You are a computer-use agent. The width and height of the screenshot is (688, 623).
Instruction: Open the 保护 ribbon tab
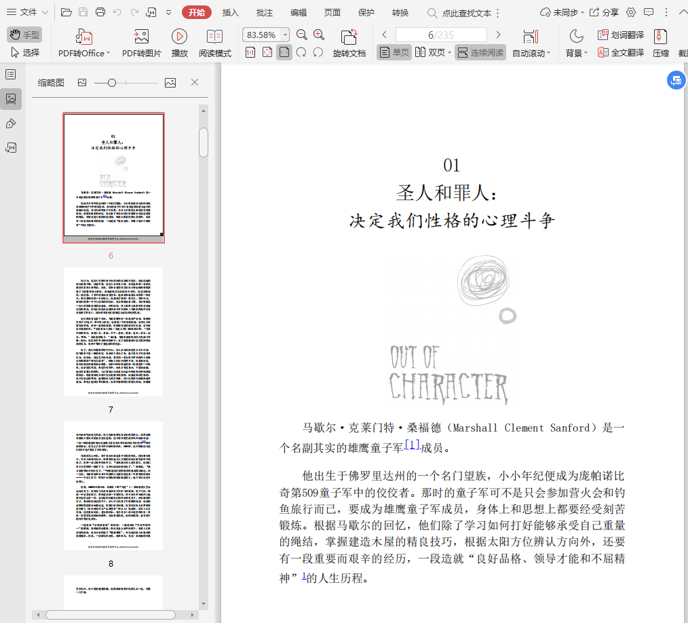(366, 13)
